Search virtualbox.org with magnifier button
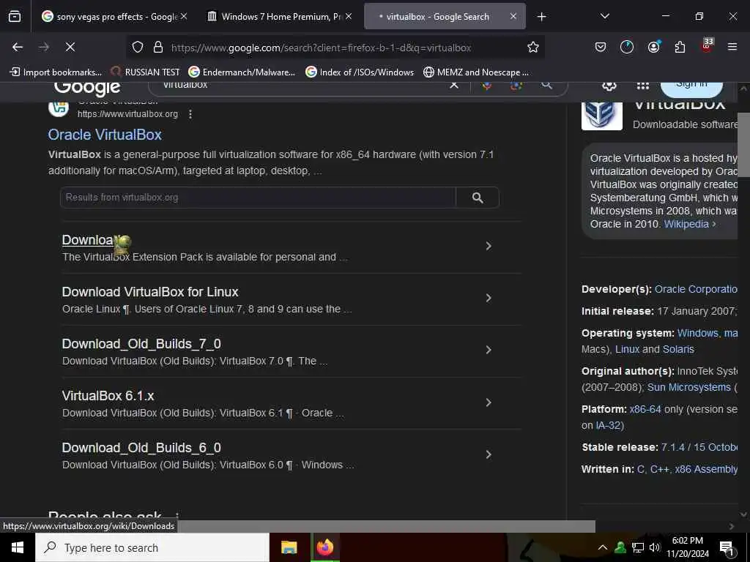 (x=478, y=198)
